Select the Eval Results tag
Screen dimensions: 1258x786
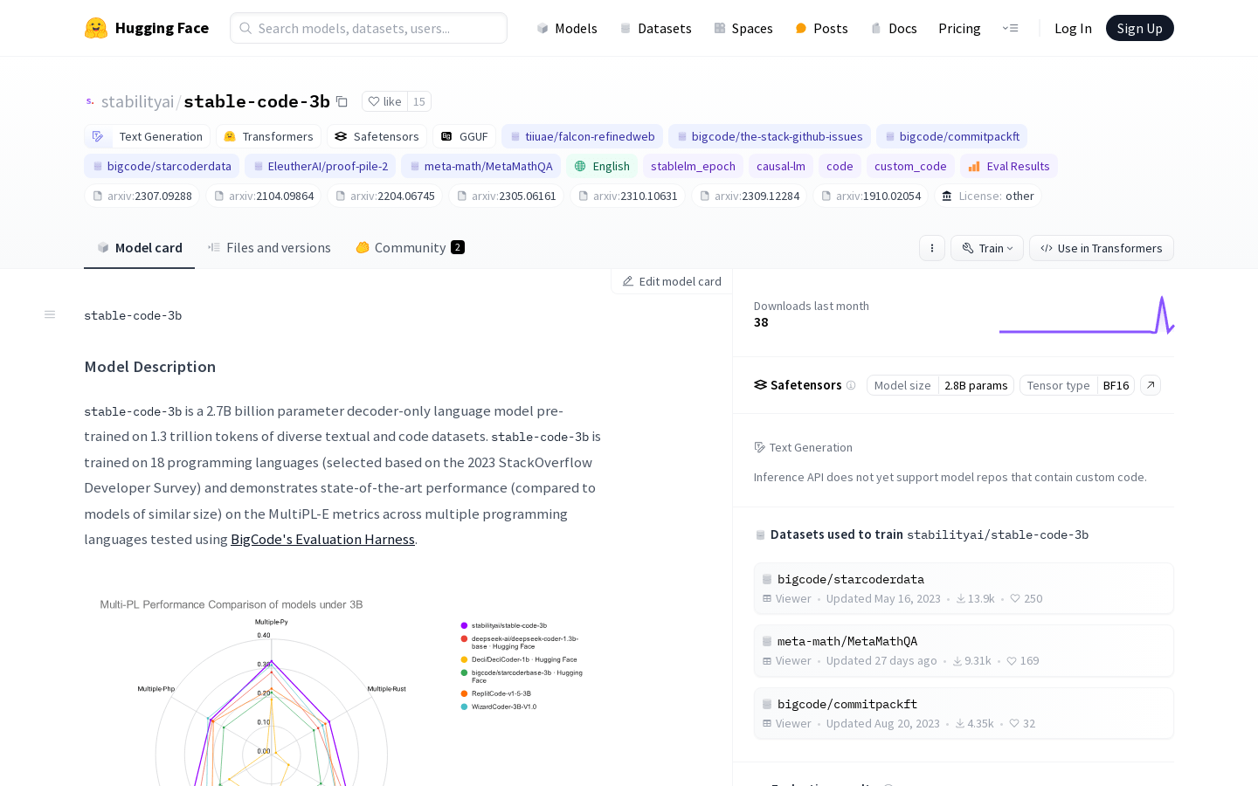tap(1009, 166)
